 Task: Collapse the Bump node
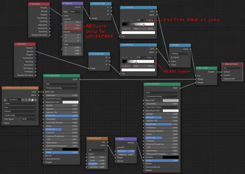pos(117,139)
